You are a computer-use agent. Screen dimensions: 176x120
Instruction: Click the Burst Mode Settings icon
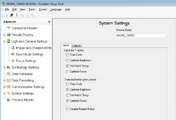(x=13, y=54)
